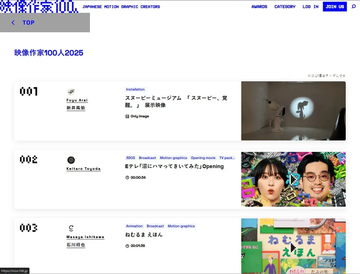Image resolution: width=360 pixels, height=274 pixels.
Task: Open the AWARDS menu item
Action: click(259, 6)
